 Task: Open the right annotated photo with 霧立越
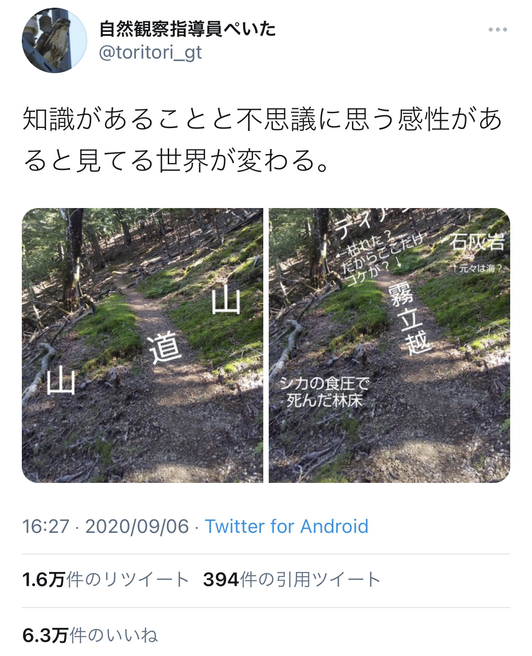389,345
